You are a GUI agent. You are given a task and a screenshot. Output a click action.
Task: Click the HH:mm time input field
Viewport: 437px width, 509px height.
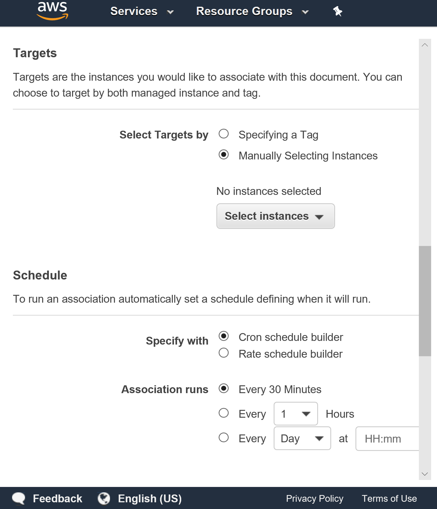pos(387,439)
